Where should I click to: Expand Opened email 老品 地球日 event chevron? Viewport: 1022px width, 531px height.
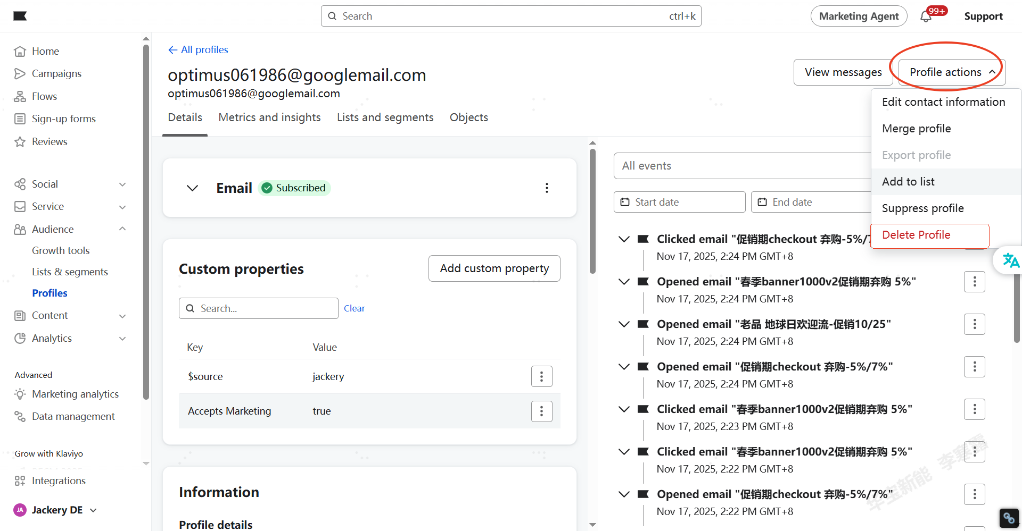click(624, 324)
